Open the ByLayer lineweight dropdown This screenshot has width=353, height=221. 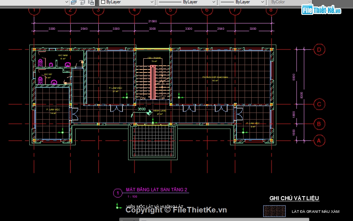[263, 2]
